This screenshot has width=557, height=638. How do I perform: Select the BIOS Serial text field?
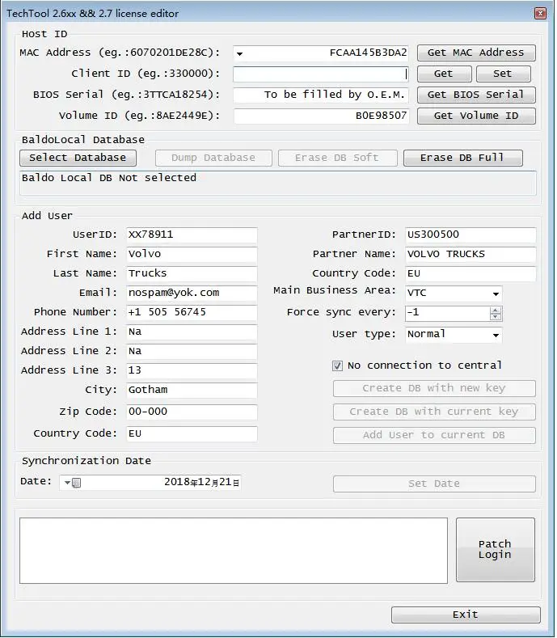pos(321,95)
